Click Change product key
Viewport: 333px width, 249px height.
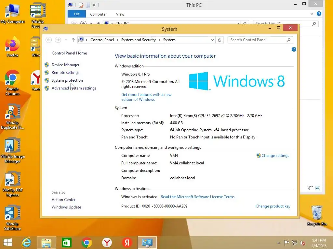tap(273, 206)
